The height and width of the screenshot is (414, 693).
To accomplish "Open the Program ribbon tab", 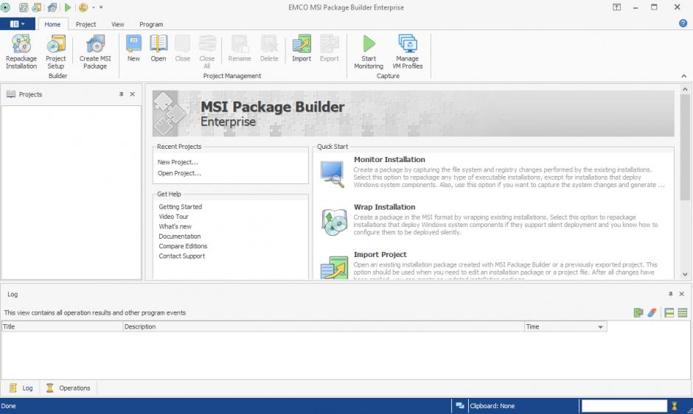I will (151, 24).
